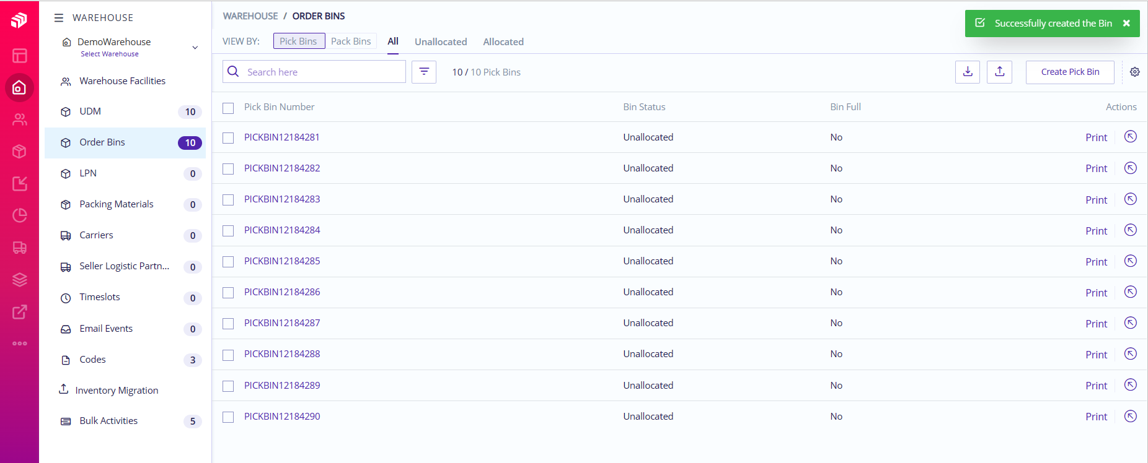Open the three-dots more icon in sidebar
Screen dimensions: 1148x463
point(20,344)
